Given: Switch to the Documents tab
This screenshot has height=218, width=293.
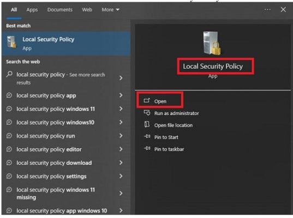Looking at the screenshot, I should [60, 10].
